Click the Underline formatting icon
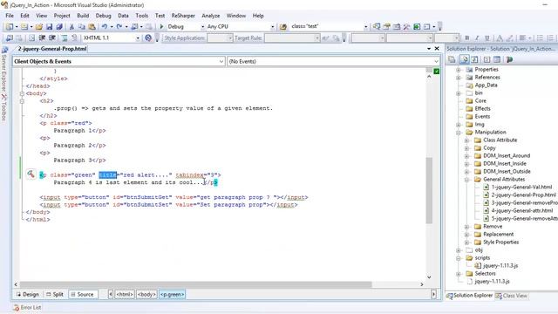558x314 pixels. pos(487,38)
